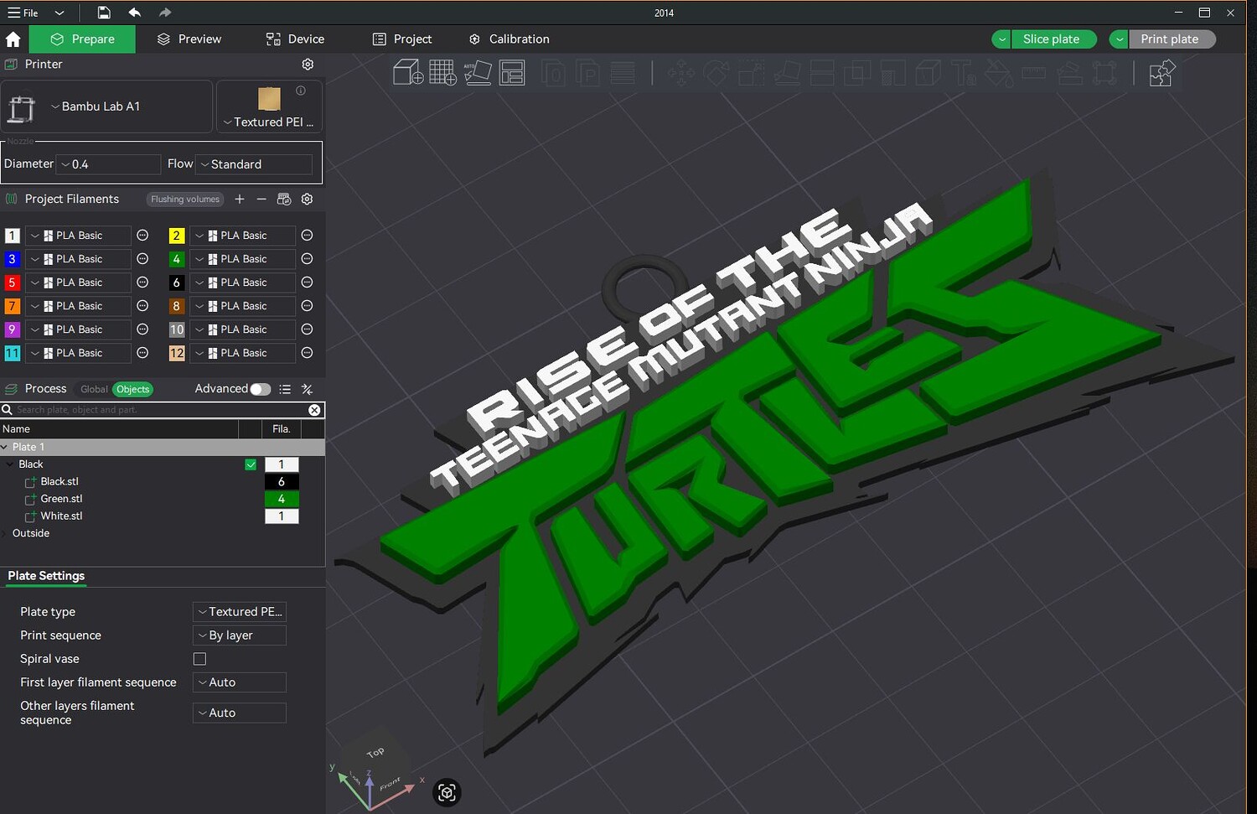Collapse the Plate 1 tree row
This screenshot has width=1257, height=814.
tap(4, 447)
